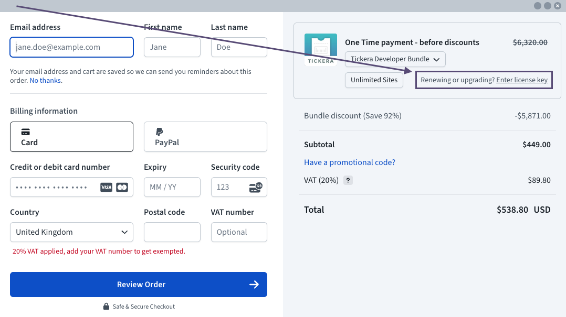Image resolution: width=566 pixels, height=317 pixels.
Task: Click the PayPal logo icon
Action: [159, 132]
